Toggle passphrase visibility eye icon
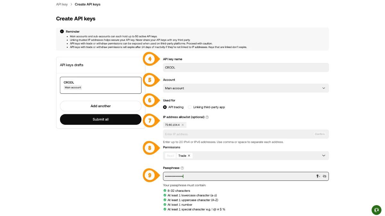The image size is (385, 216). click(x=324, y=176)
